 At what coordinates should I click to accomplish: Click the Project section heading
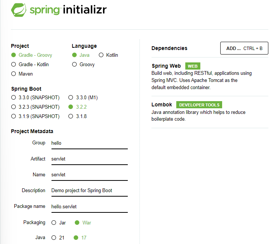[20, 46]
